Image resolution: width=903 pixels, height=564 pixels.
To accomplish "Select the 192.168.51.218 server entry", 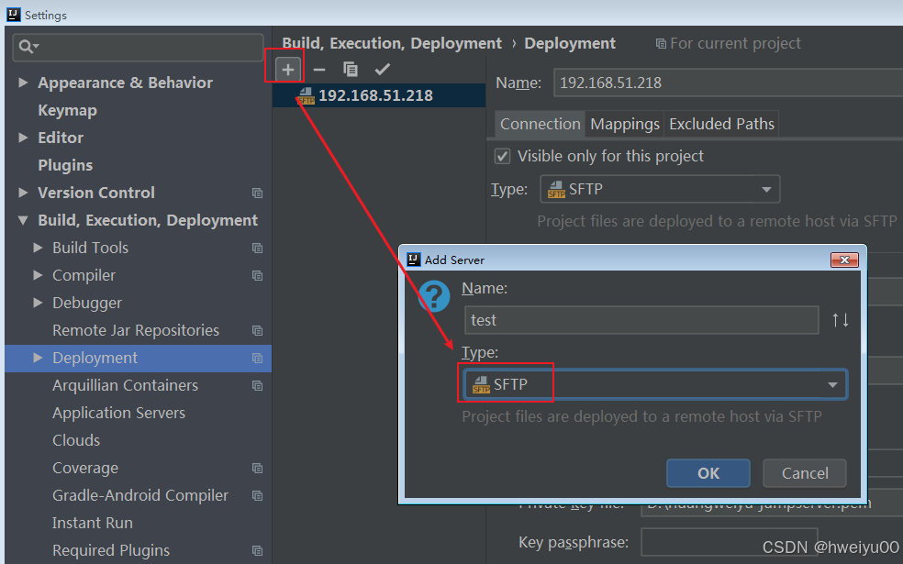I will tap(379, 95).
